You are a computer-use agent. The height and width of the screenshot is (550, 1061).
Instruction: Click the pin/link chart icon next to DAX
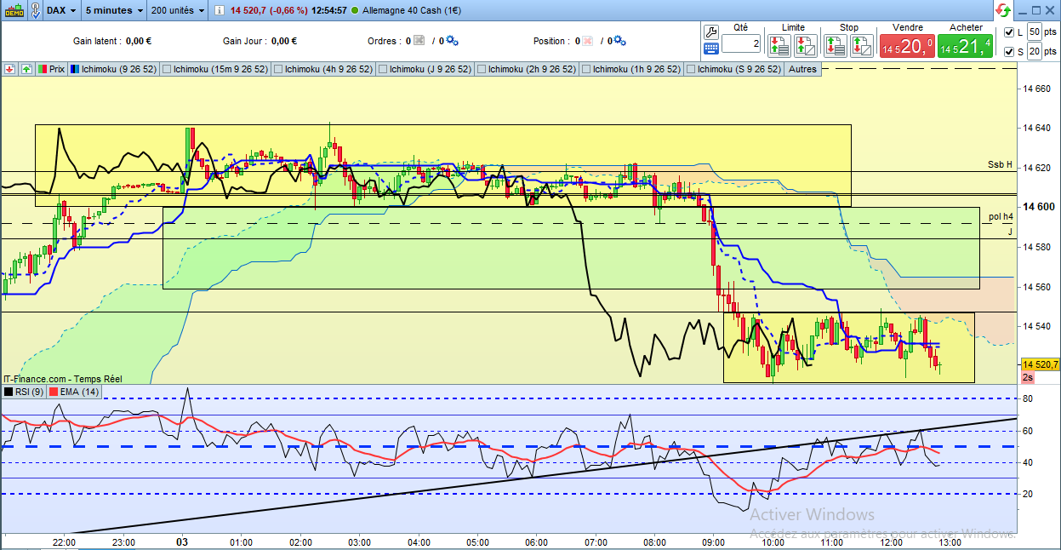tap(35, 10)
